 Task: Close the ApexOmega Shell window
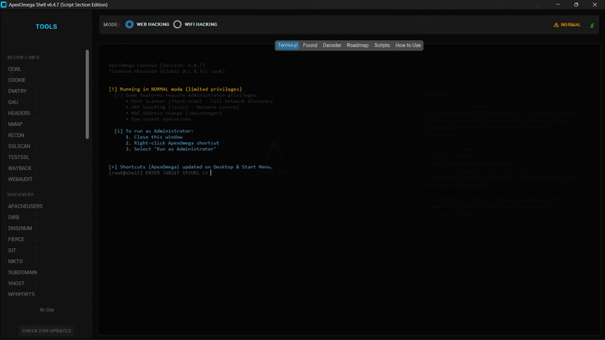coord(595,4)
